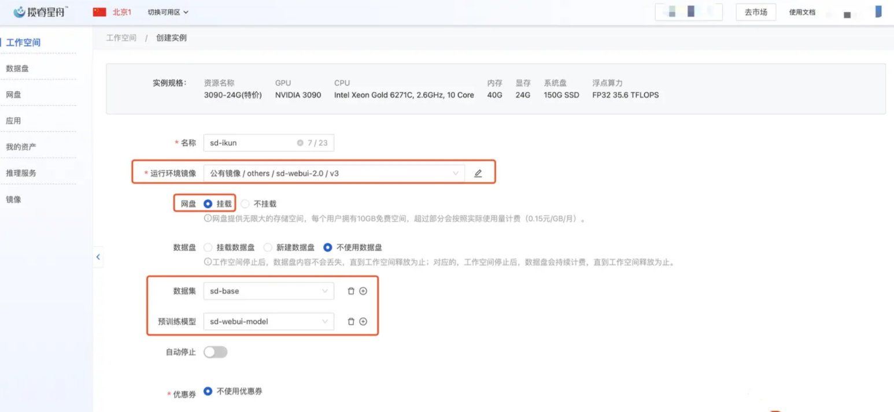Open 镜像 in the sidebar
This screenshot has height=412, width=894.
pos(13,199)
